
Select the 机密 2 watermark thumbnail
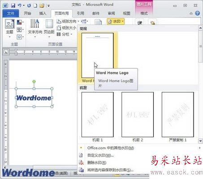pos(138,115)
